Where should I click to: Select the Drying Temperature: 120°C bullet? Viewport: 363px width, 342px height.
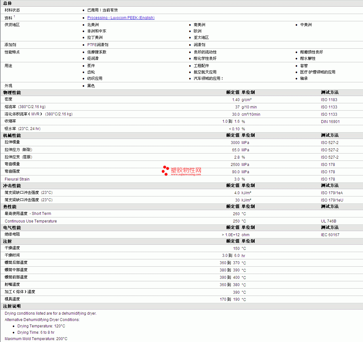coord(41,326)
